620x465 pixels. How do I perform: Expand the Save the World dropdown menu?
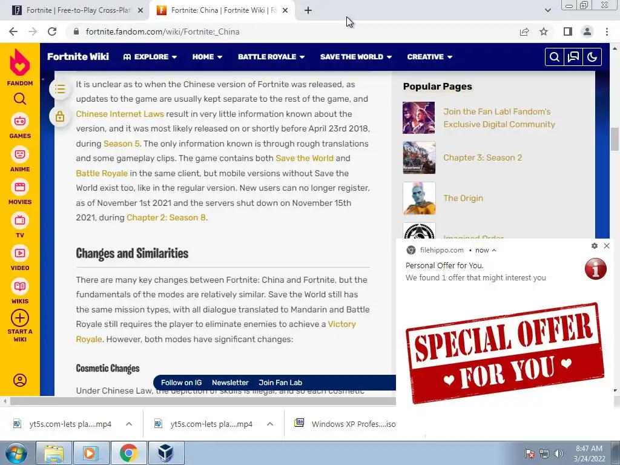356,57
